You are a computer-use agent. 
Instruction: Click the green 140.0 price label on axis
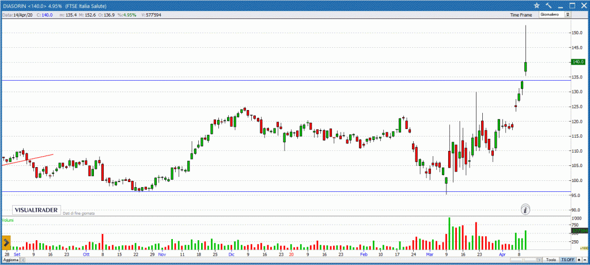coord(577,62)
